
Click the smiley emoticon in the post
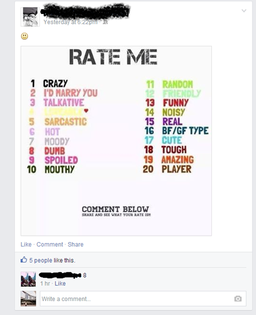click(x=25, y=36)
